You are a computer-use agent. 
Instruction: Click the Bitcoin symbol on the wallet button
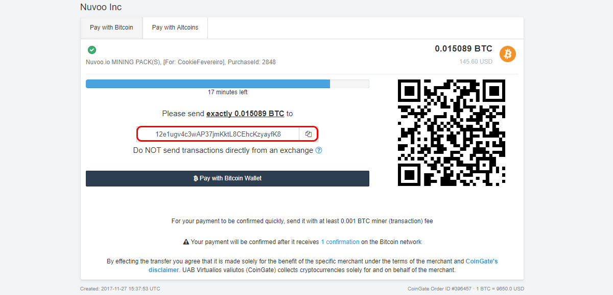pos(196,178)
